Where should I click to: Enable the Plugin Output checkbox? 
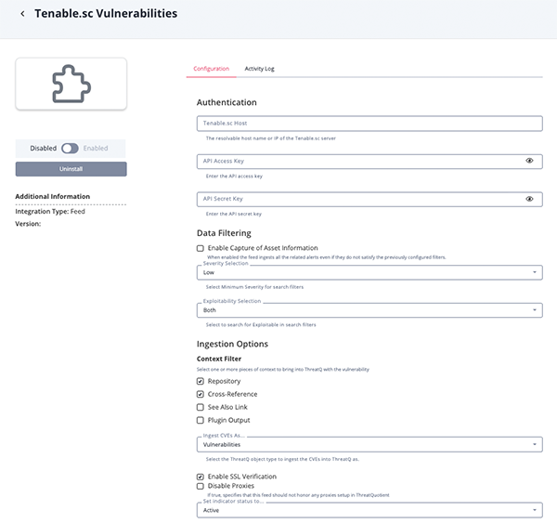(201, 420)
